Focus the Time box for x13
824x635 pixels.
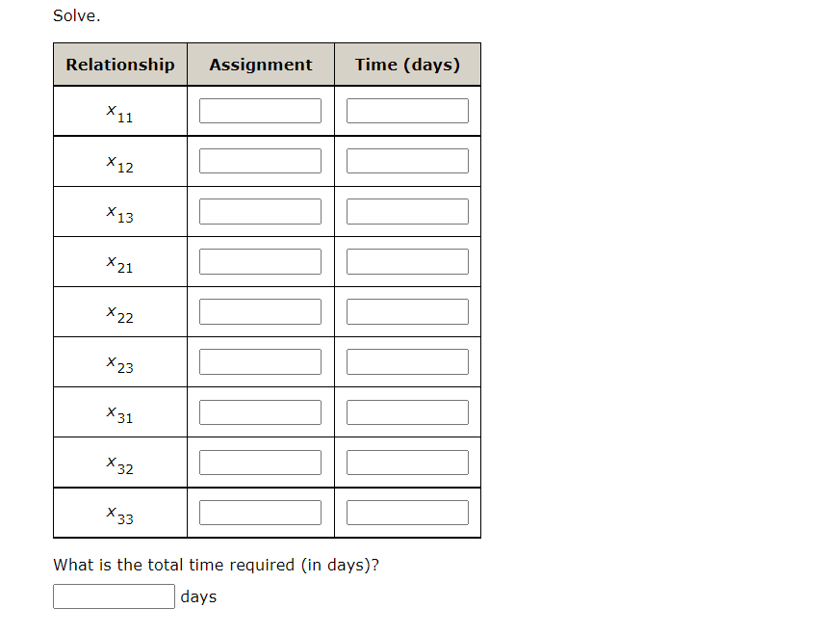coord(407,211)
